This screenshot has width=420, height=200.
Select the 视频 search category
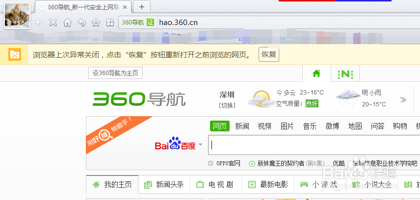[264, 126]
